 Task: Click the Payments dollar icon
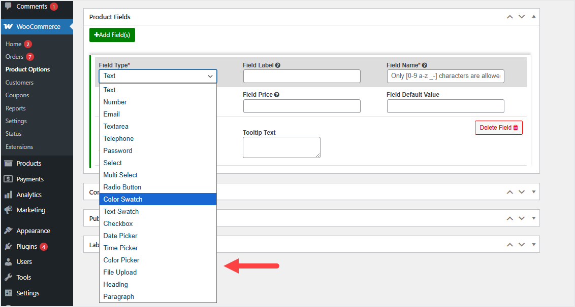click(8, 179)
